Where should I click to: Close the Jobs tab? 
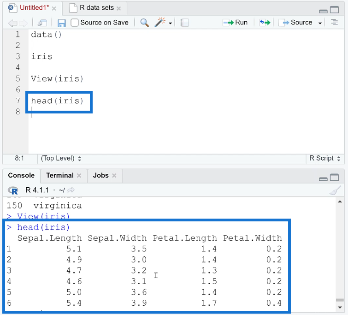click(x=114, y=176)
